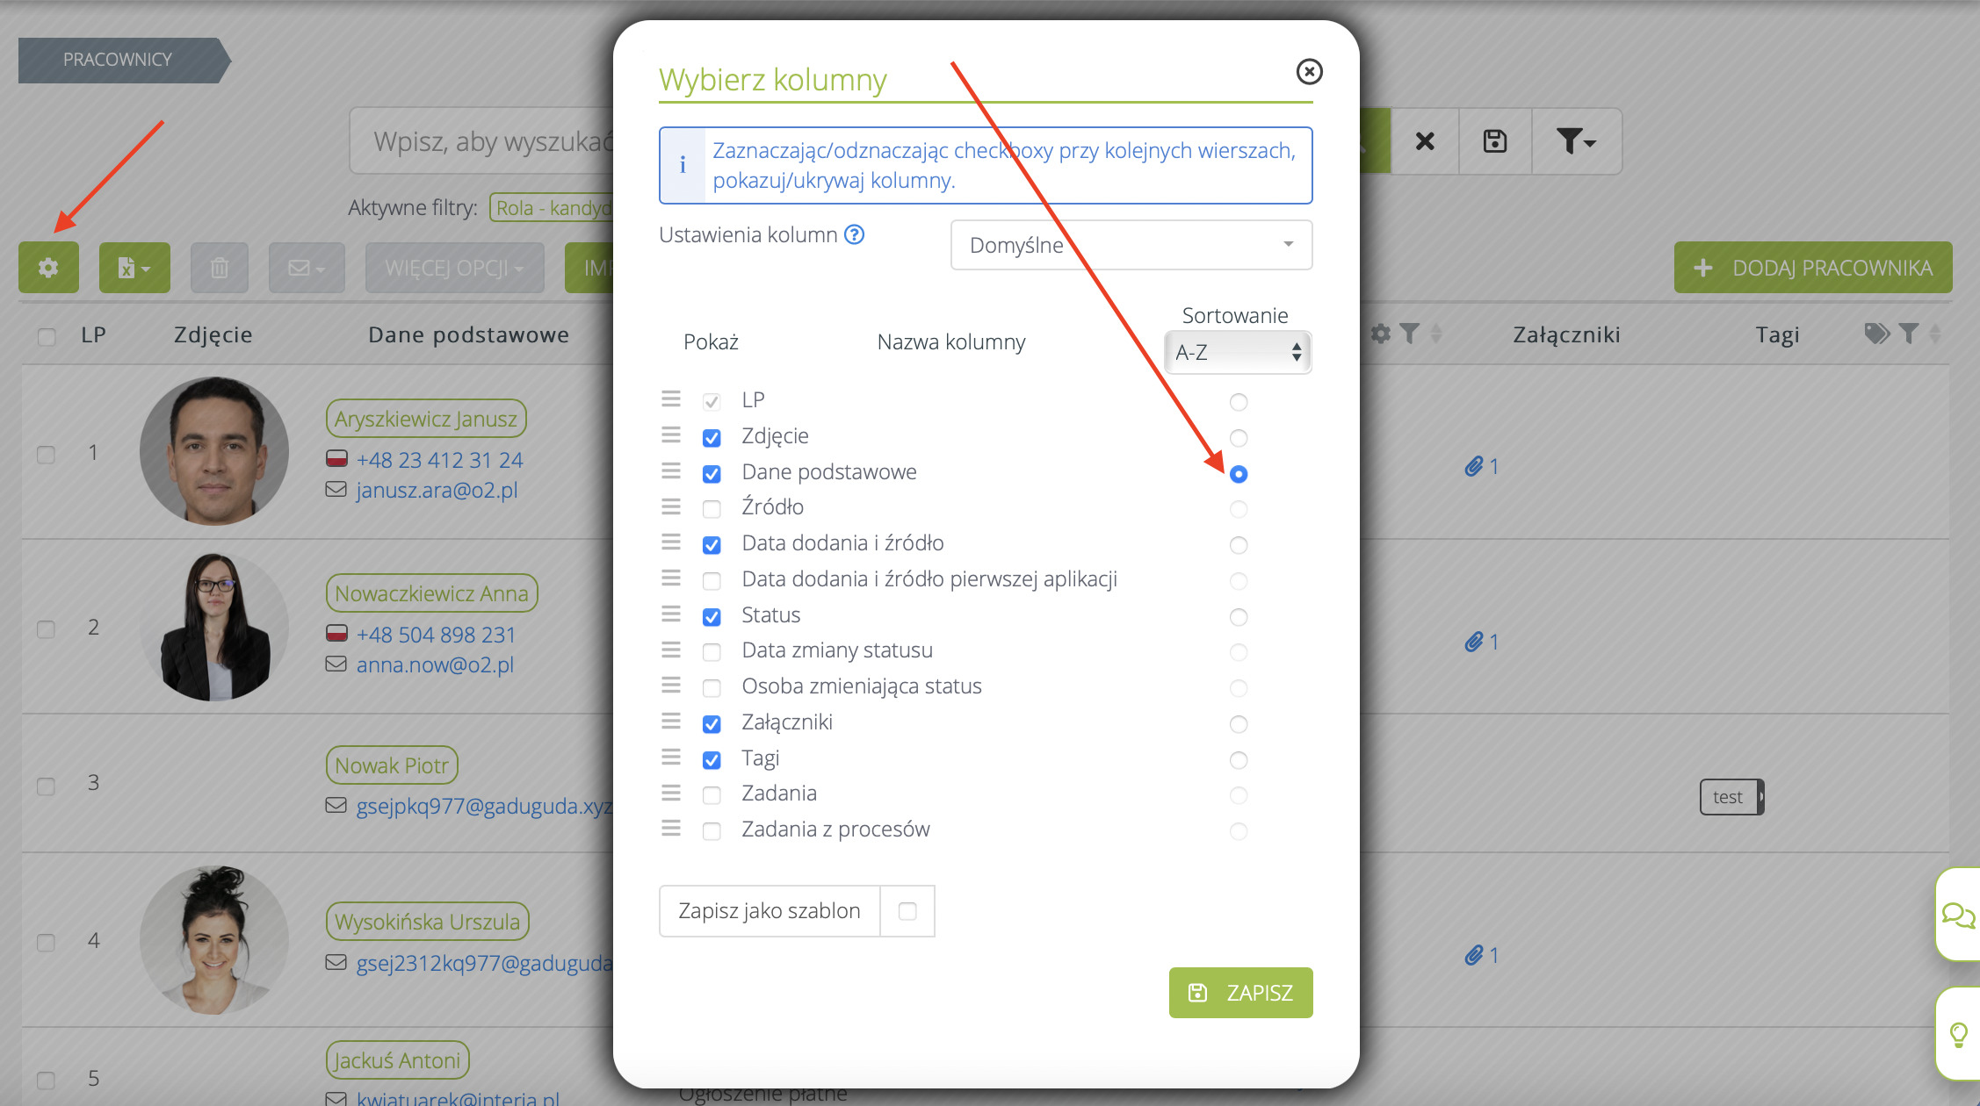The image size is (1980, 1106).
Task: Click the PRACOWNICY breadcrumb tab
Action: 118,60
